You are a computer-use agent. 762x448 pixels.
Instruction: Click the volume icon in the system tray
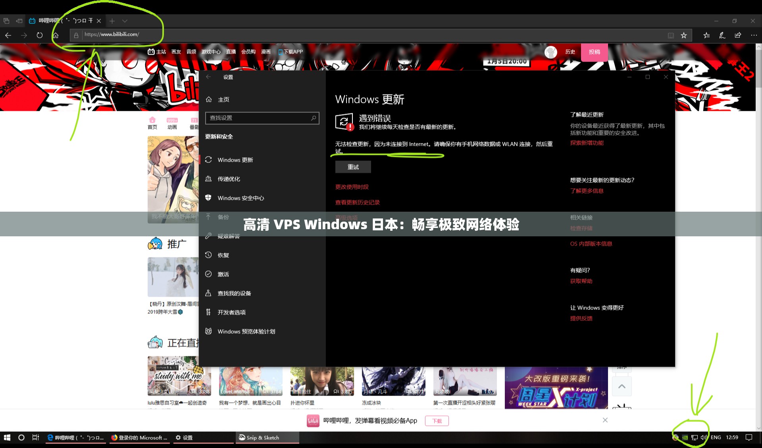pos(703,437)
